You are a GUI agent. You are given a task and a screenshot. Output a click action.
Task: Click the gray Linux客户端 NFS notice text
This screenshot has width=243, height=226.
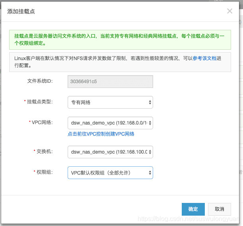[x=118, y=62]
